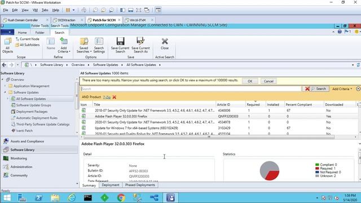Close the active search

tap(165, 44)
